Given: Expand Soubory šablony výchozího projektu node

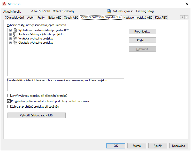Looking at the screenshot, I should [11, 34].
